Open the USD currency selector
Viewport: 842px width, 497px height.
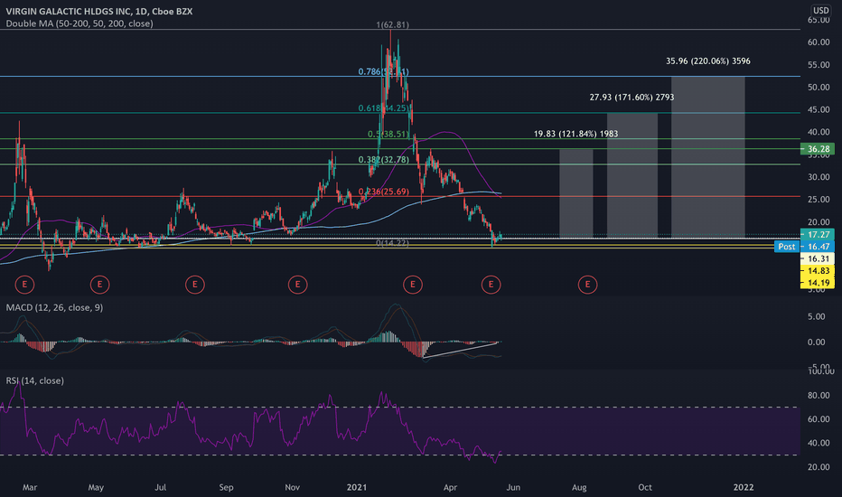tap(820, 10)
